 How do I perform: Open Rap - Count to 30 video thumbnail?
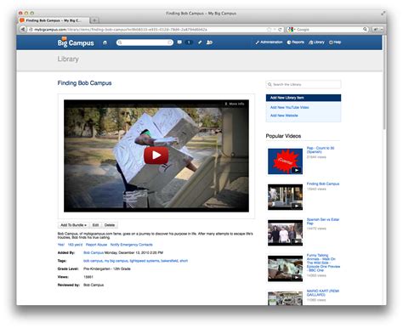click(285, 161)
